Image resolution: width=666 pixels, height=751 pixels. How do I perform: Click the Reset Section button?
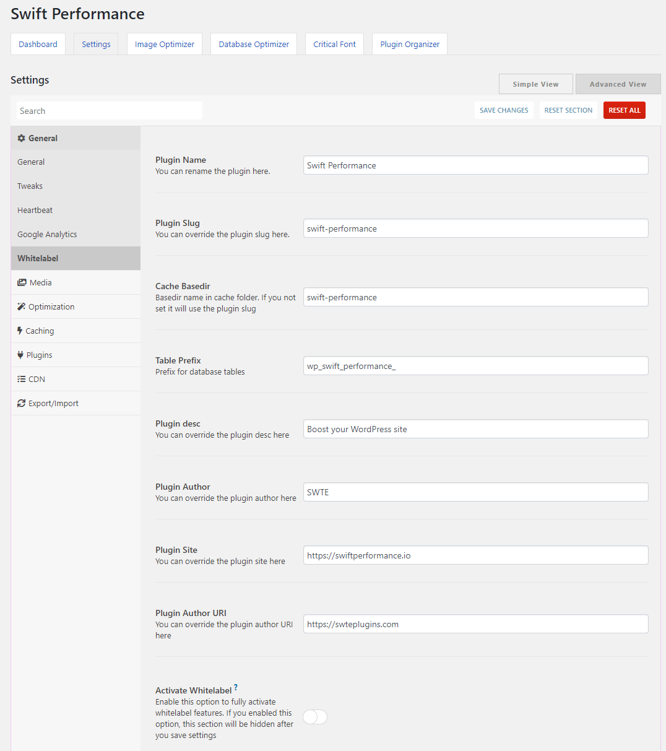568,110
